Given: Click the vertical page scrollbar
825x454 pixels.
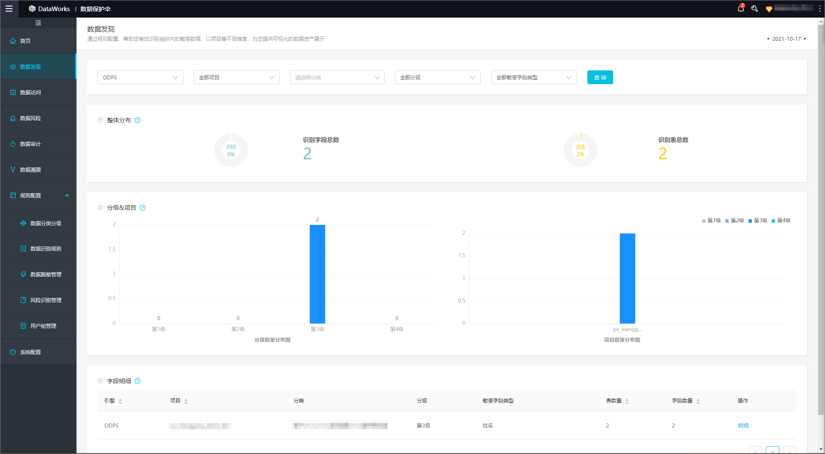Looking at the screenshot, I should (x=821, y=219).
